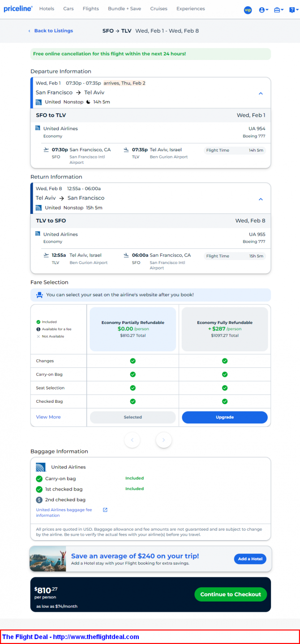Click the free online cancellation banner
300x644 pixels.
coord(150,54)
